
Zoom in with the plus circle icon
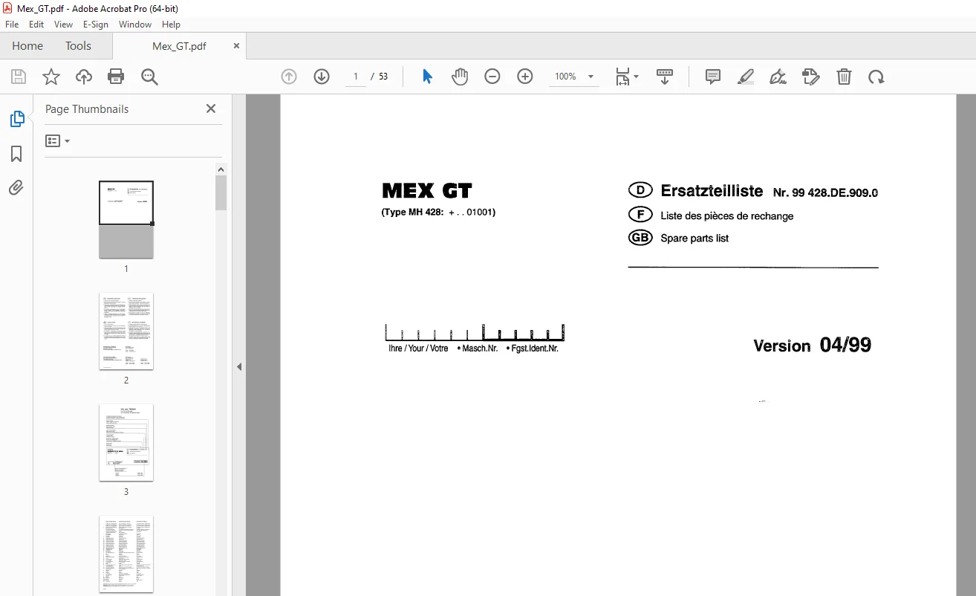525,77
